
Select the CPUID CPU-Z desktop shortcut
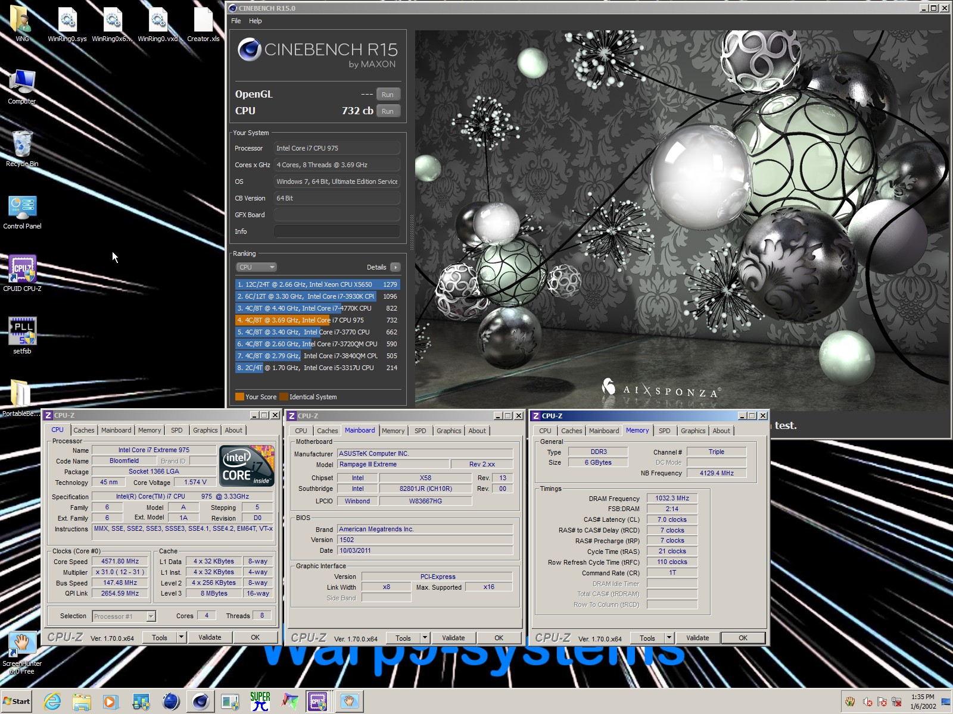coord(22,274)
